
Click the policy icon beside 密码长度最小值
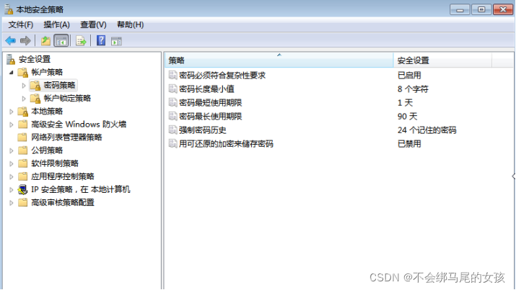(x=172, y=89)
